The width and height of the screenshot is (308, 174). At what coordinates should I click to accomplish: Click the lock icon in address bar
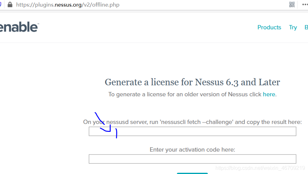[x=10, y=5]
